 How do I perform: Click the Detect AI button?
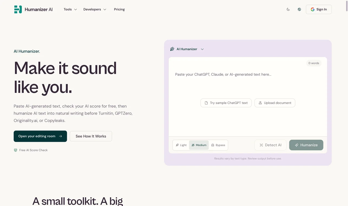pyautogui.click(x=271, y=145)
